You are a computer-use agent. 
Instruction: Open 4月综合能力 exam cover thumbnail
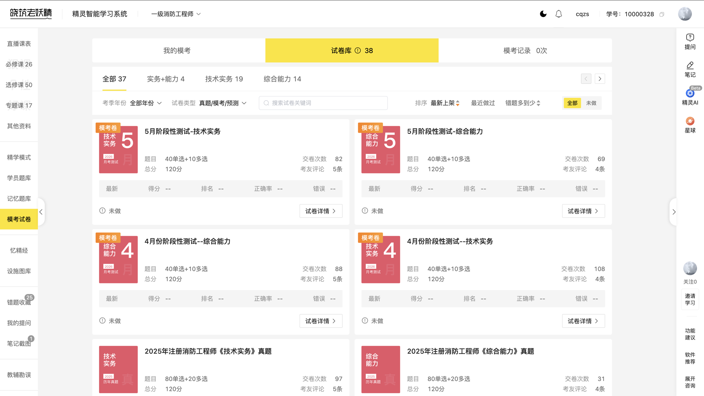(118, 259)
